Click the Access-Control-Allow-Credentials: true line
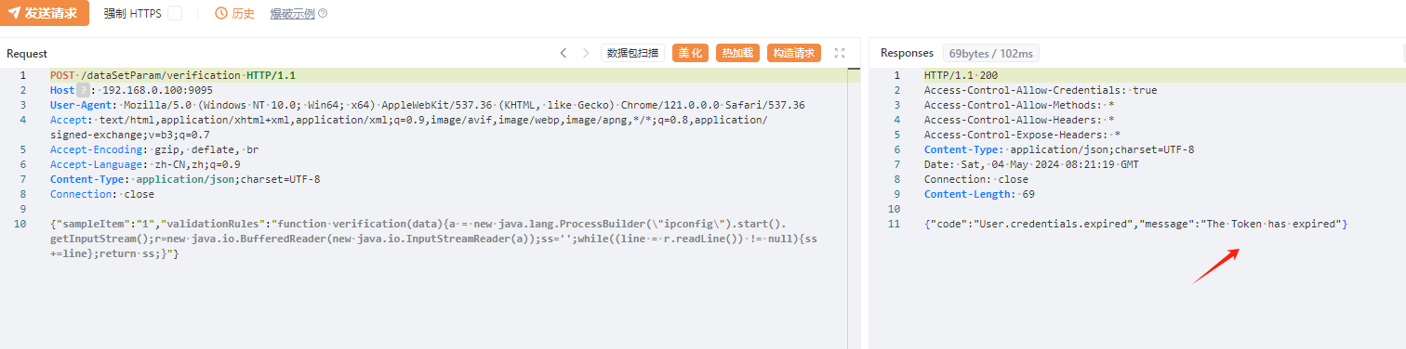Image resolution: width=1406 pixels, height=349 pixels. 1041,90
